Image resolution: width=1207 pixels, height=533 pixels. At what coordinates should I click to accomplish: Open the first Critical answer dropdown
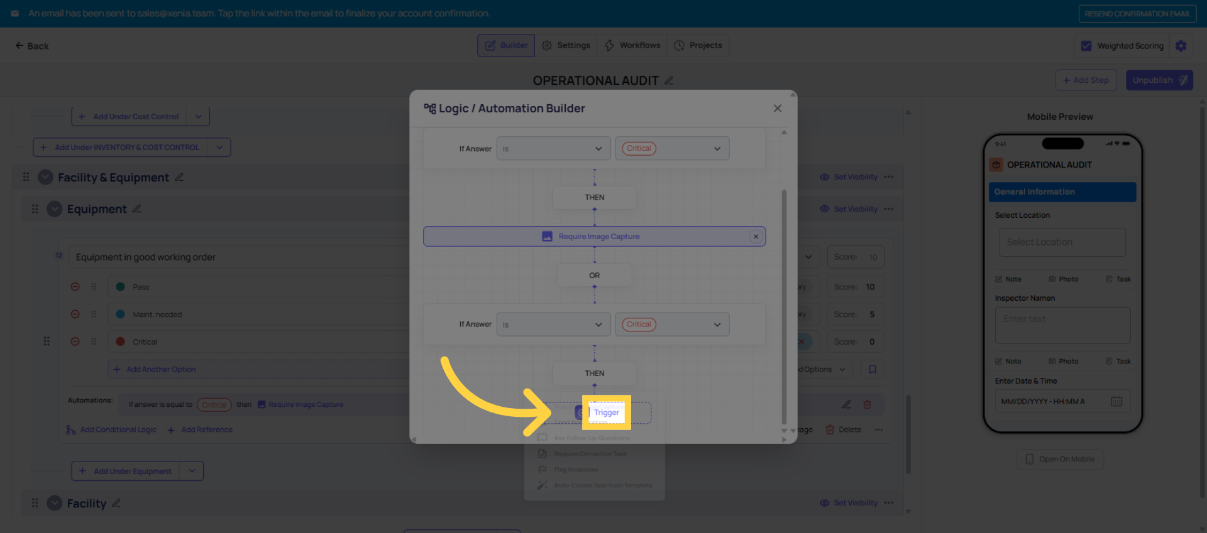[x=672, y=149]
